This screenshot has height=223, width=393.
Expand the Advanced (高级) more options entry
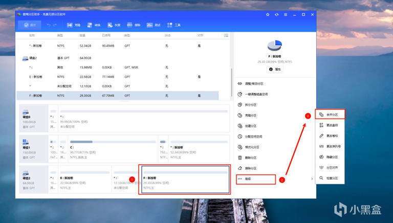pos(256,179)
